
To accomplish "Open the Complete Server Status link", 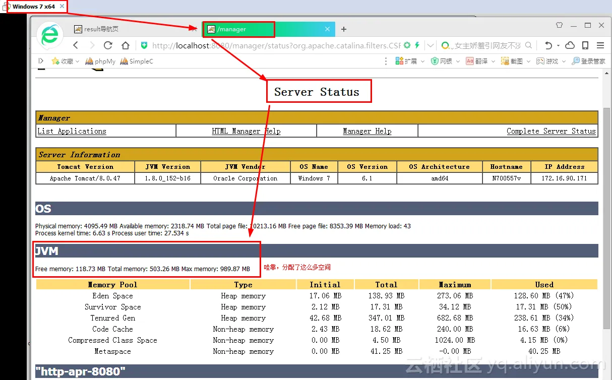I will click(x=551, y=131).
